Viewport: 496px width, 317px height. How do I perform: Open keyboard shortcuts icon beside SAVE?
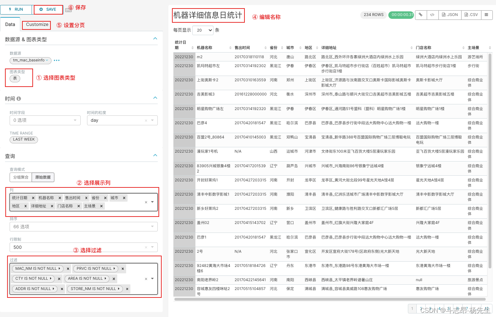pos(69,10)
